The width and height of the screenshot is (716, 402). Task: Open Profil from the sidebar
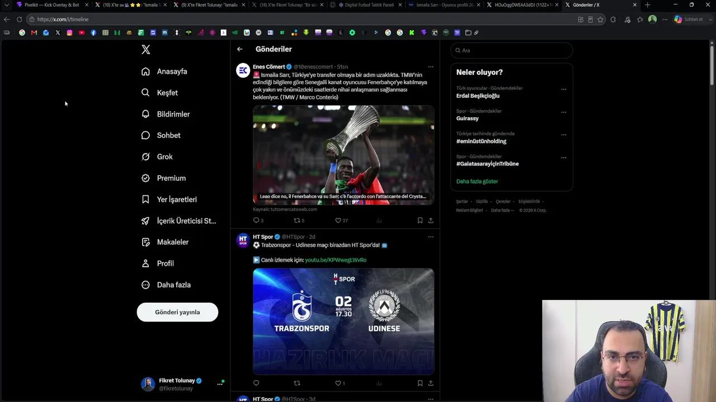click(158, 264)
